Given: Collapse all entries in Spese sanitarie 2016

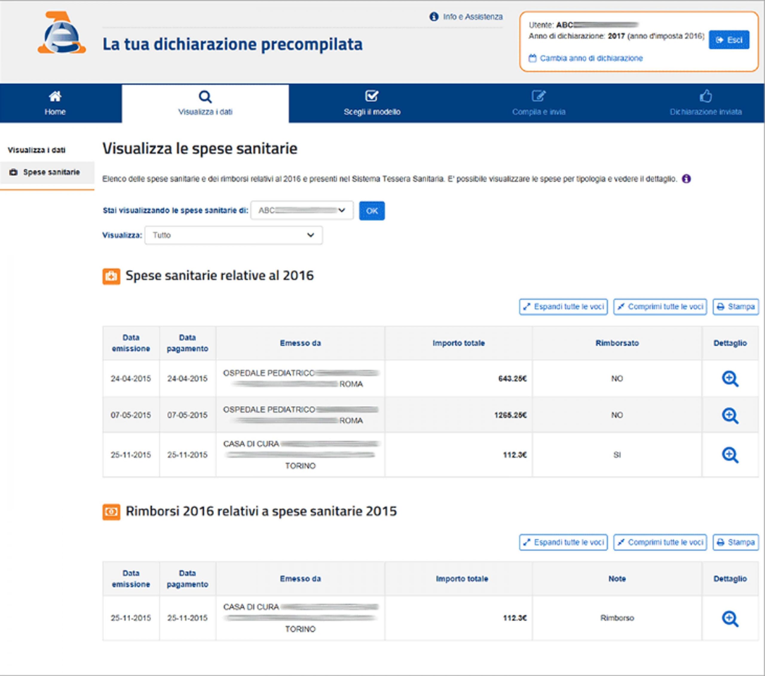Looking at the screenshot, I should (x=660, y=307).
